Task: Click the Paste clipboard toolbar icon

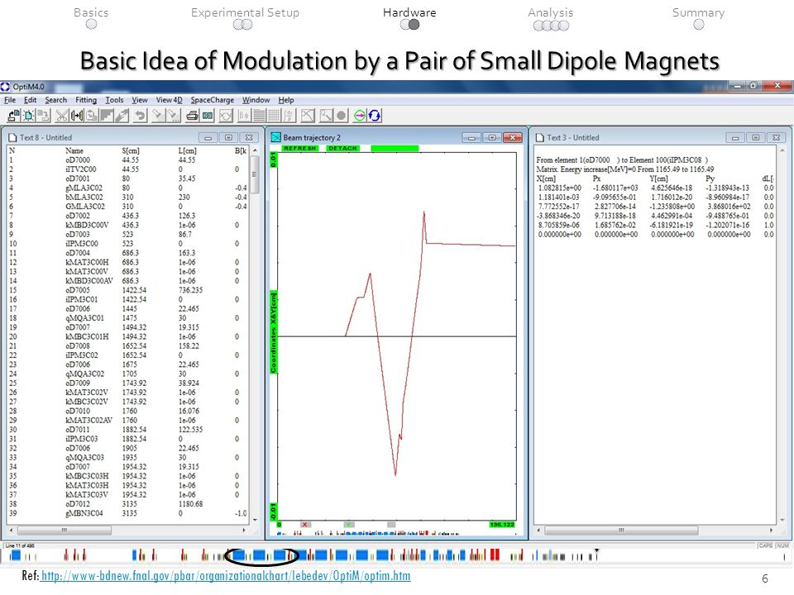Action: [92, 116]
